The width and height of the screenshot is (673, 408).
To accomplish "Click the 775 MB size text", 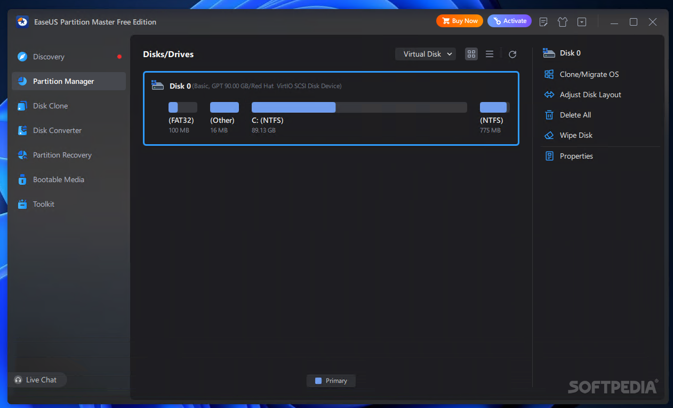I will (490, 130).
